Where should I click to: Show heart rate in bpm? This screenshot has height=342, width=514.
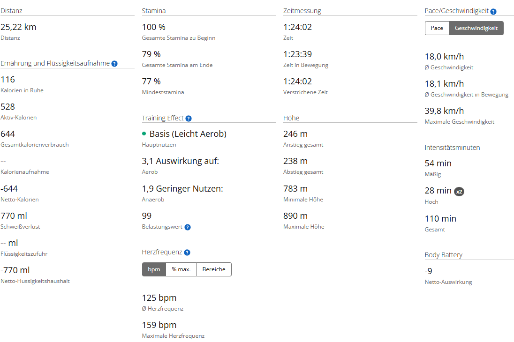154,269
